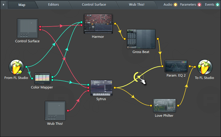Click Harmor's green events input port
Screen dimensions: 221x137
(81, 22)
